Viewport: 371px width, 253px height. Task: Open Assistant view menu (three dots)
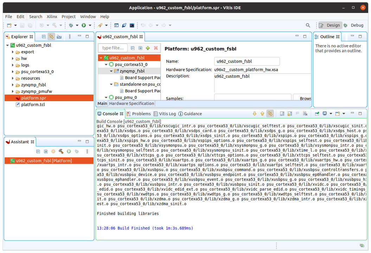pyautogui.click(x=87, y=151)
